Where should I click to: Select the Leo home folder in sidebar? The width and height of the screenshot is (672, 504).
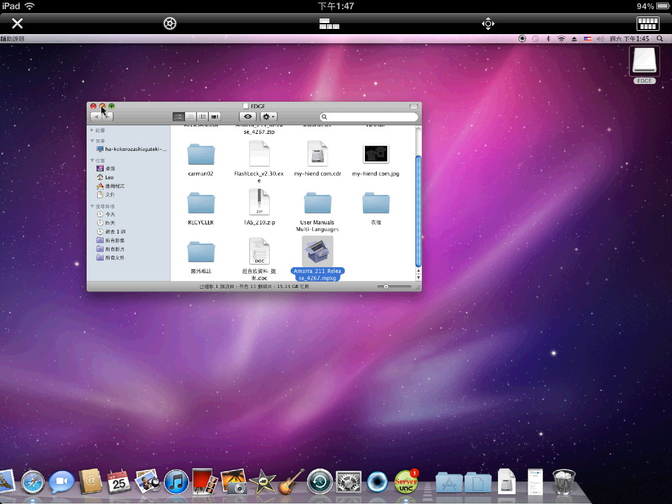(x=105, y=177)
